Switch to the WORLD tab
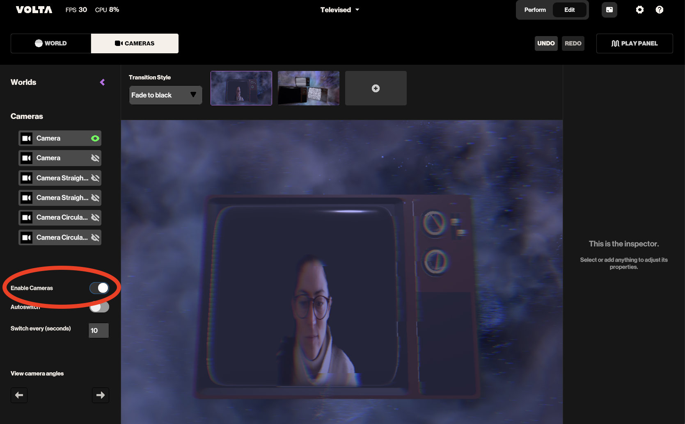The height and width of the screenshot is (424, 685). coord(51,43)
